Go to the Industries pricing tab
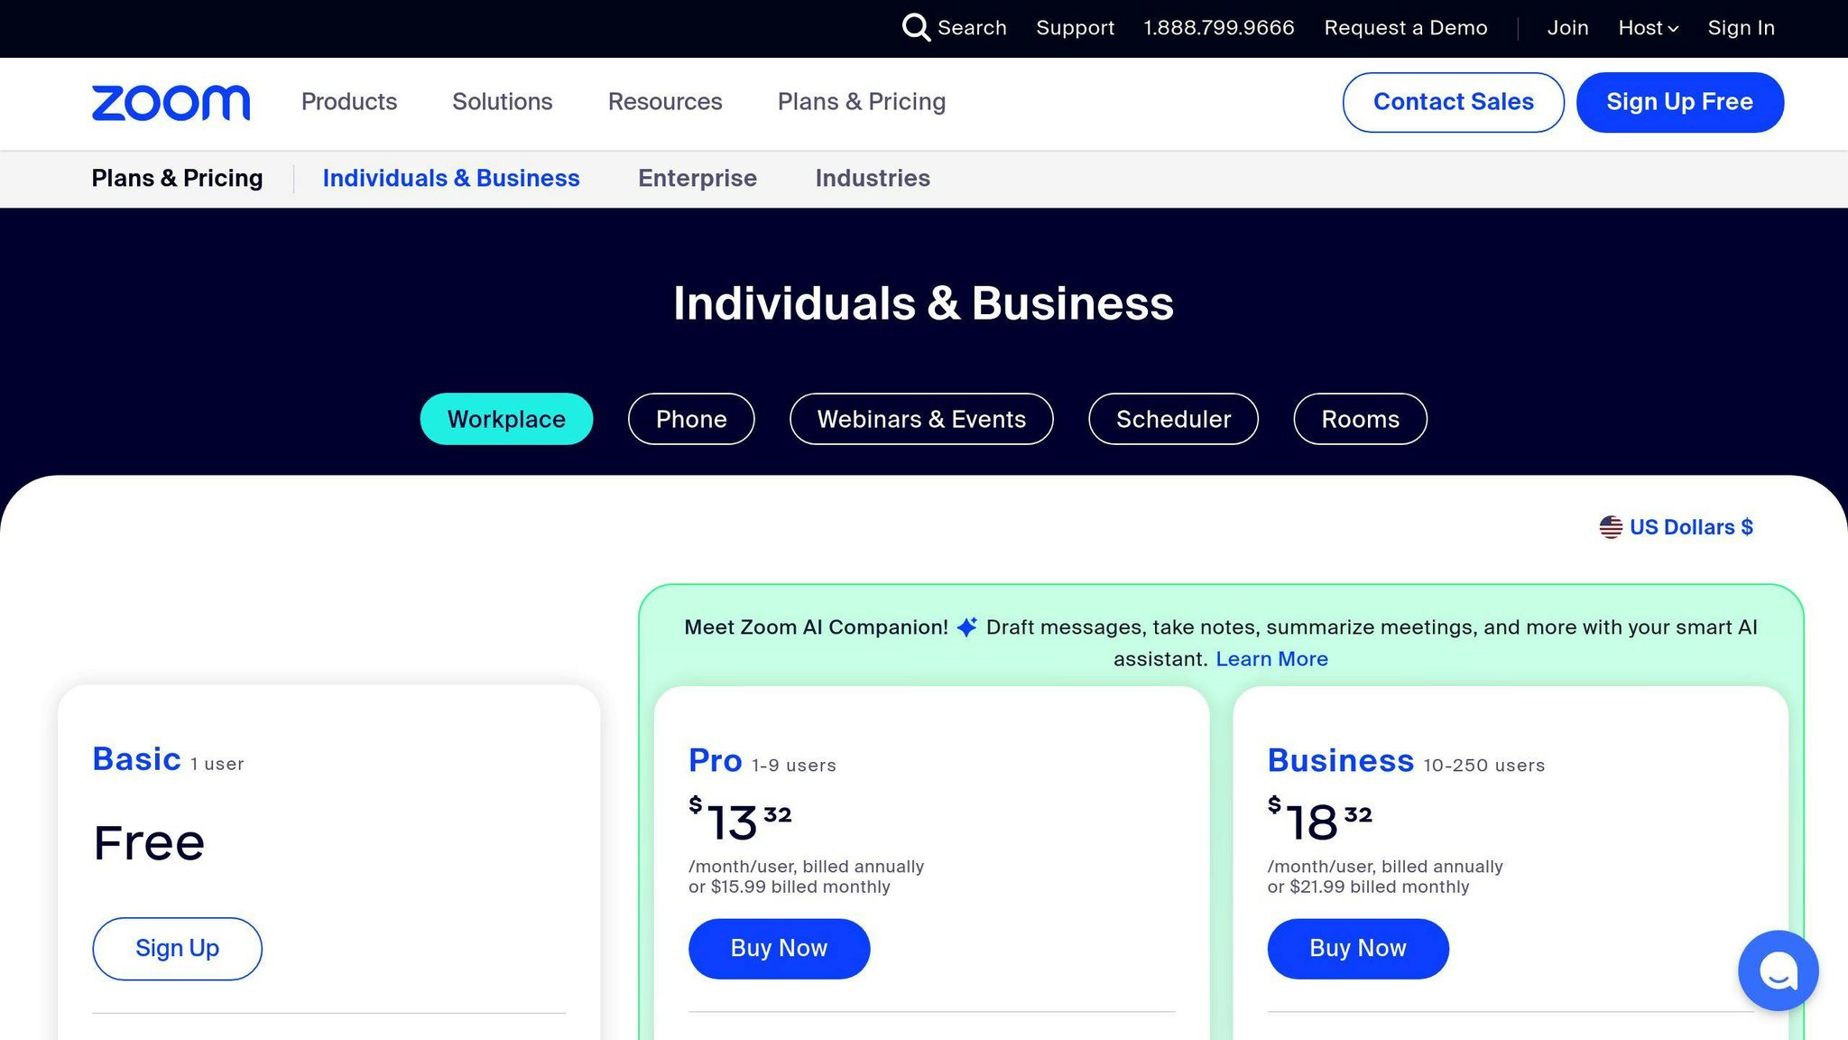 point(872,179)
